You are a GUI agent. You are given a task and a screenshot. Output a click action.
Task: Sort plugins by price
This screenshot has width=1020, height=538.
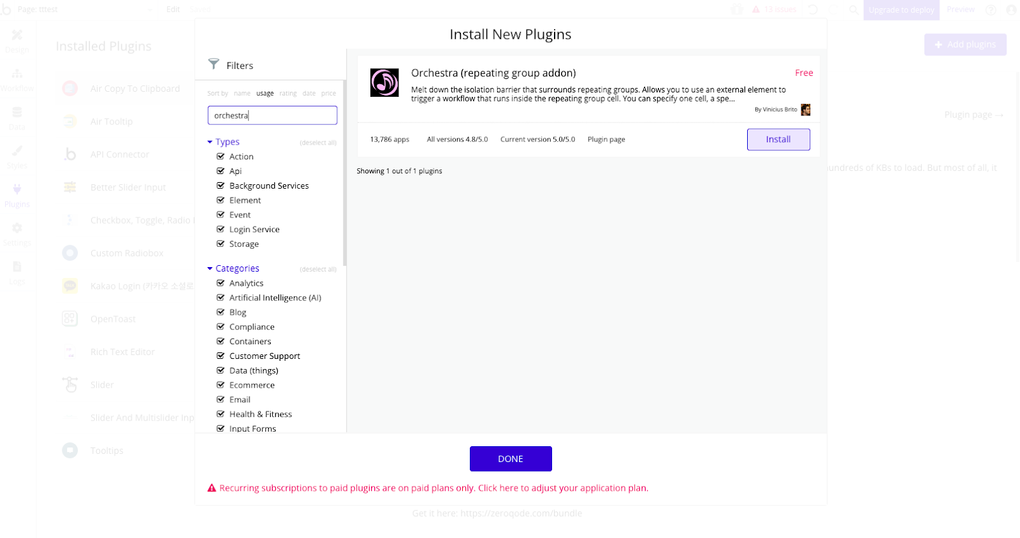pyautogui.click(x=328, y=93)
